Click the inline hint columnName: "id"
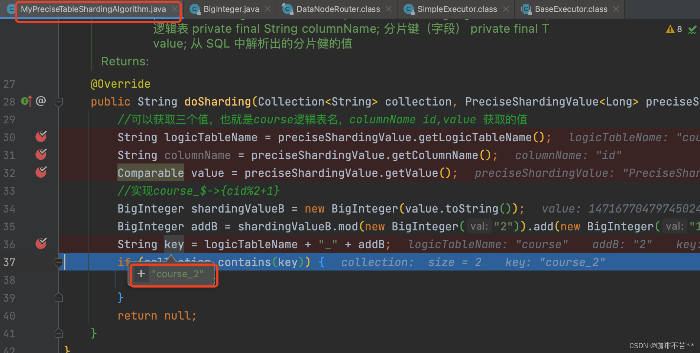700x353 pixels. pos(568,155)
